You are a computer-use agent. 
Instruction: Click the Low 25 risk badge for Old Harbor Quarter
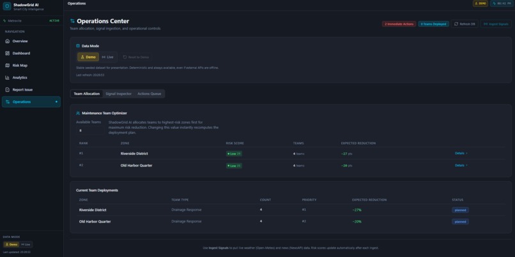click(234, 166)
